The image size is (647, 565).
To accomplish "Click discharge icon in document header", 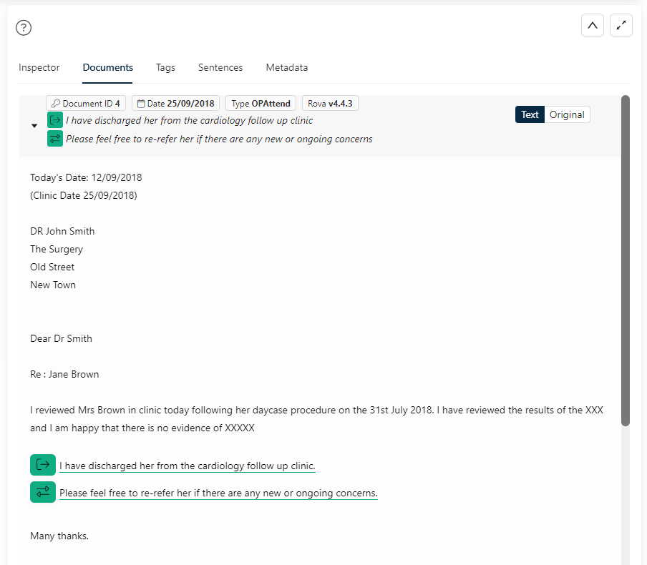I will (x=55, y=120).
